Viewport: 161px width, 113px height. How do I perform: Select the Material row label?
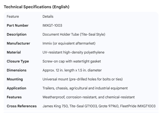[x=14, y=52]
